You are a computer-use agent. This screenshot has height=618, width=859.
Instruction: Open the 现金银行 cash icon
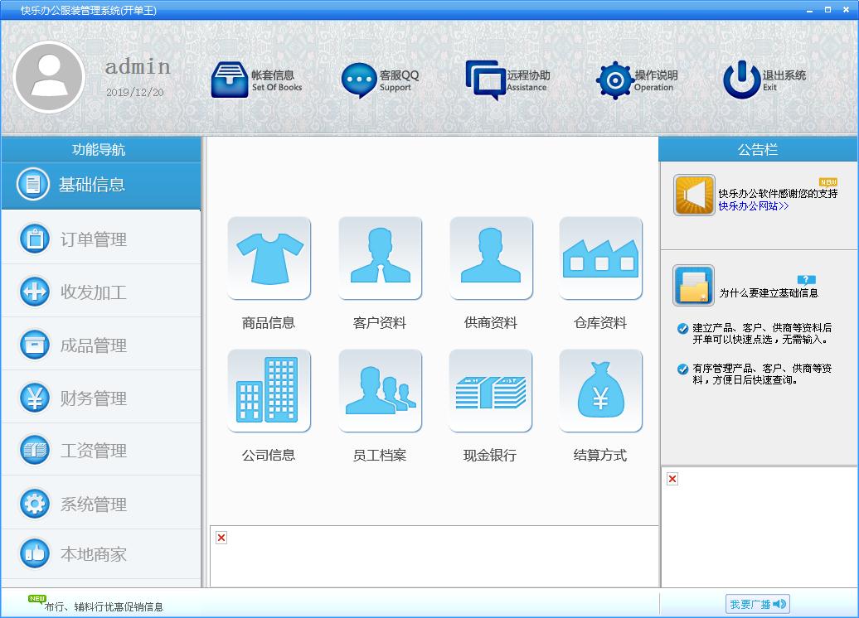coord(491,391)
